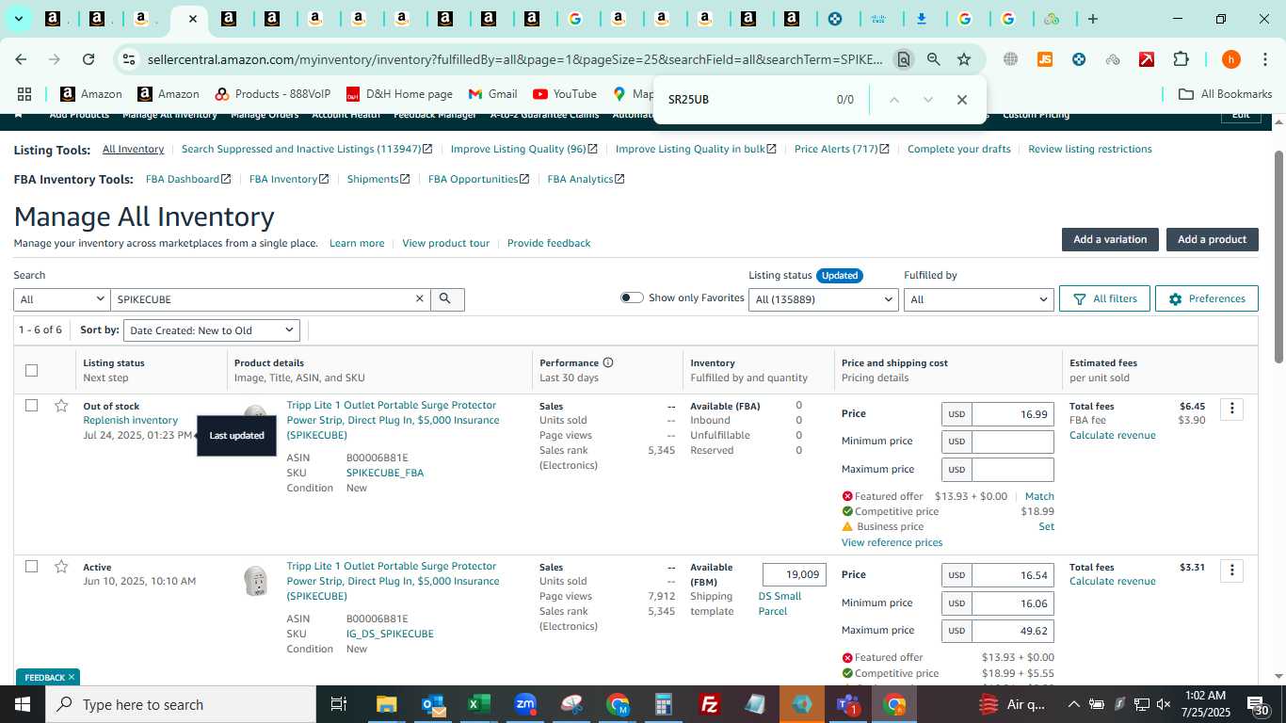Image resolution: width=1286 pixels, height=723 pixels.
Task: Bookmark this page with the star icon
Action: (964, 59)
